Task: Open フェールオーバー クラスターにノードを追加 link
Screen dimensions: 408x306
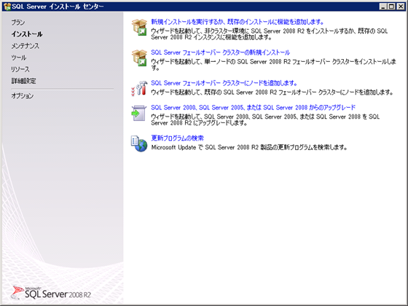Action: pyautogui.click(x=224, y=83)
